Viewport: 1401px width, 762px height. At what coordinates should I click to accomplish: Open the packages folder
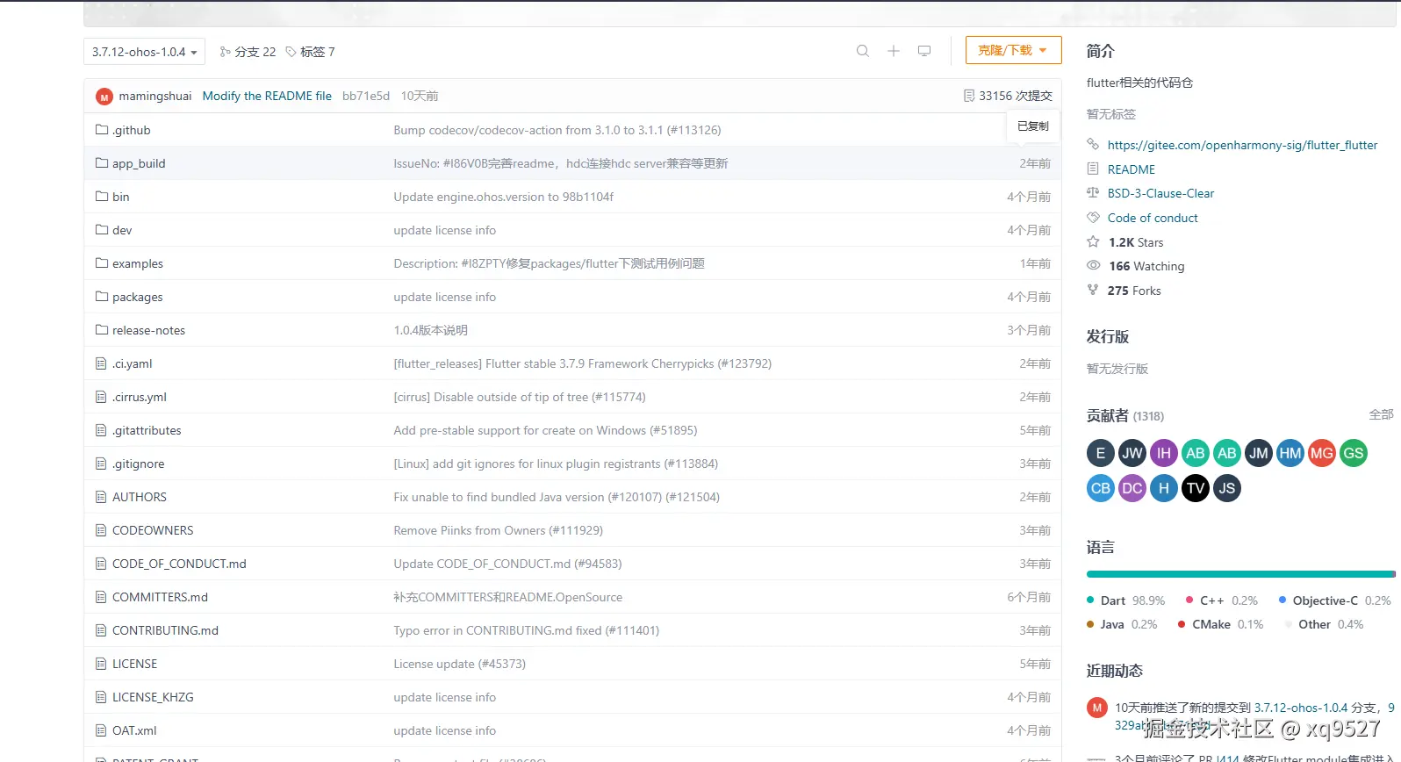tap(138, 297)
